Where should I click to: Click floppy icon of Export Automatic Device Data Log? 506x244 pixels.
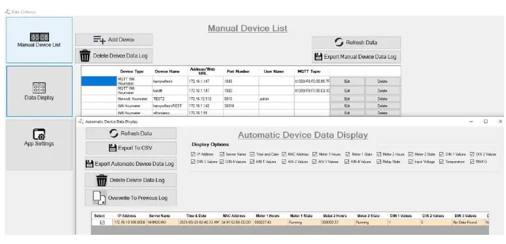point(90,164)
